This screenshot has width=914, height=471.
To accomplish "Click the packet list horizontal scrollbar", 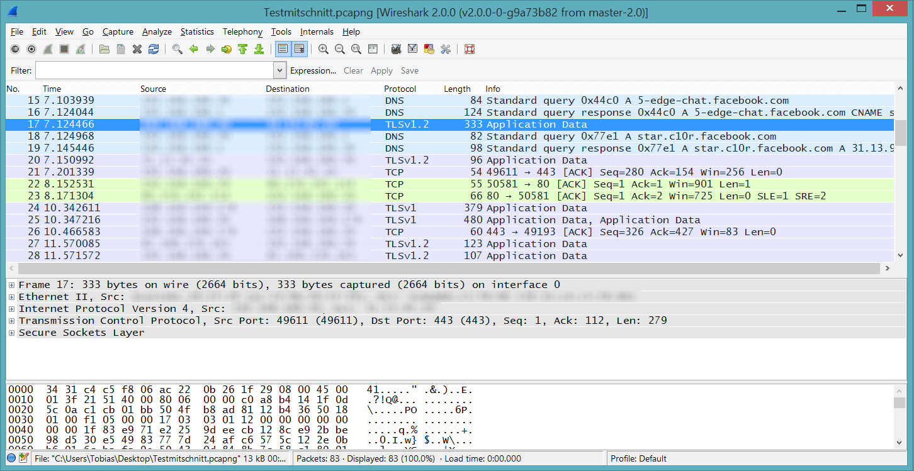I will point(450,269).
